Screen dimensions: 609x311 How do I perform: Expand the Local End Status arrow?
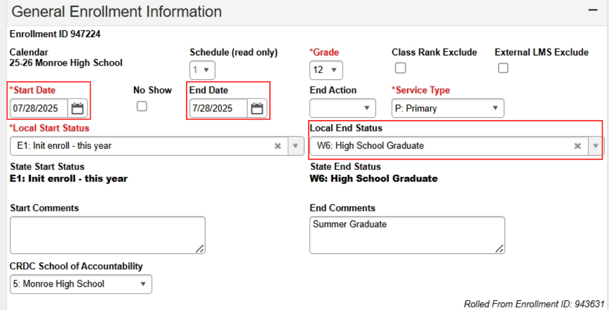(x=595, y=146)
